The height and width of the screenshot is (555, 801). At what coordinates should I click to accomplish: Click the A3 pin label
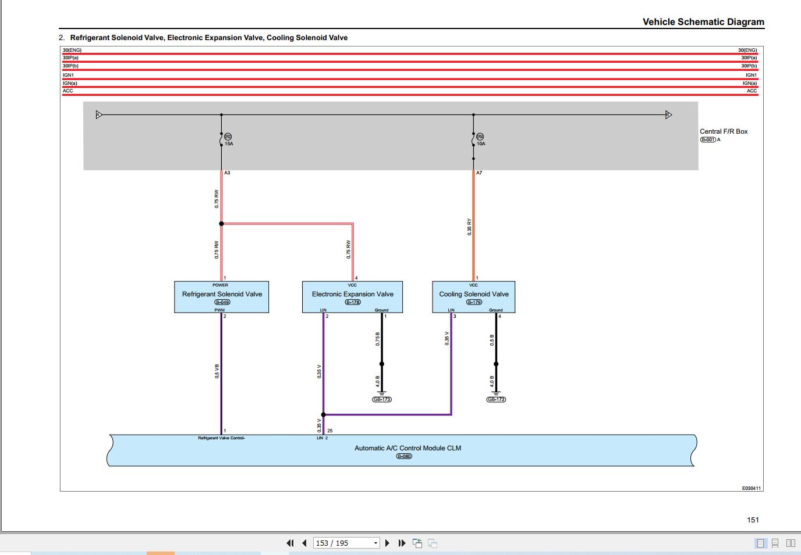[x=227, y=173]
